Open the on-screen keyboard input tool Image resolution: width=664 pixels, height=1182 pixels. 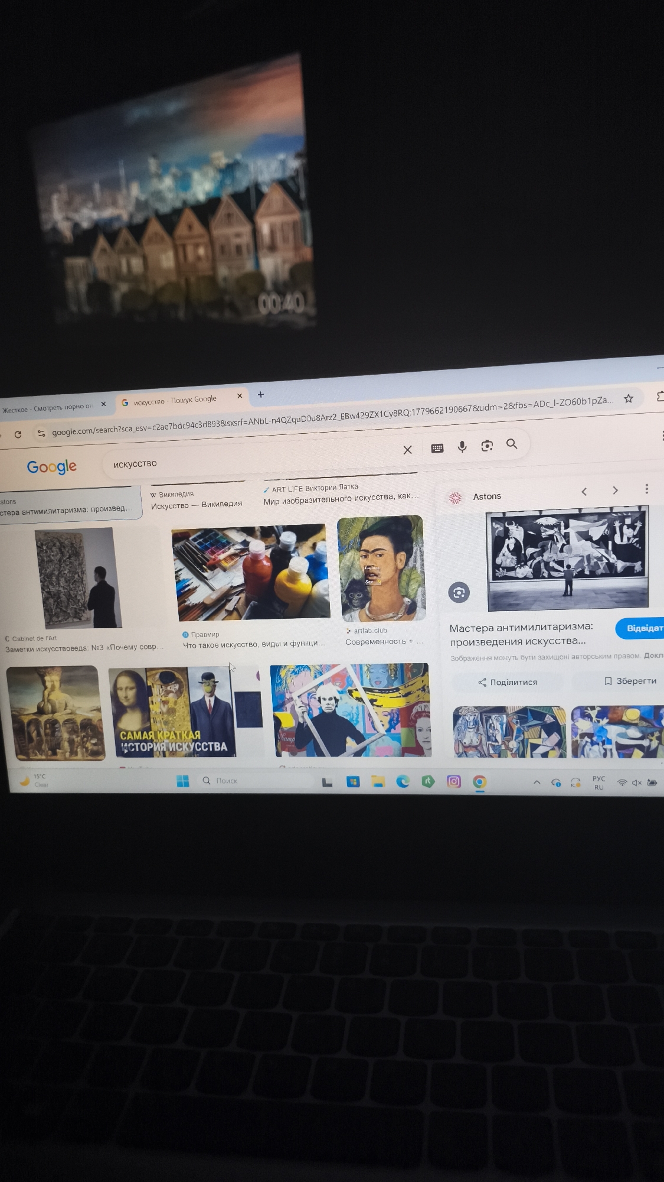437,448
